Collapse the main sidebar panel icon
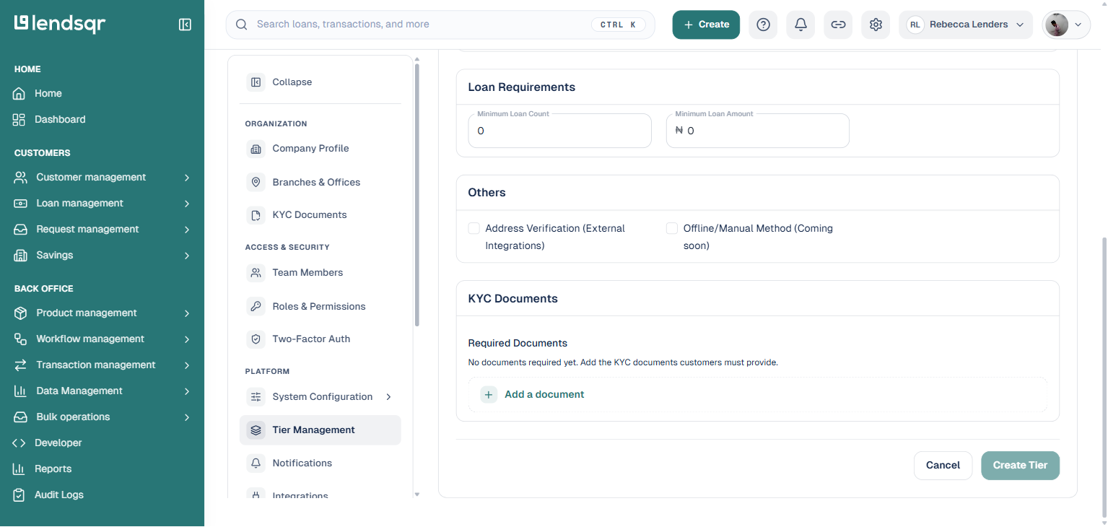 (185, 25)
